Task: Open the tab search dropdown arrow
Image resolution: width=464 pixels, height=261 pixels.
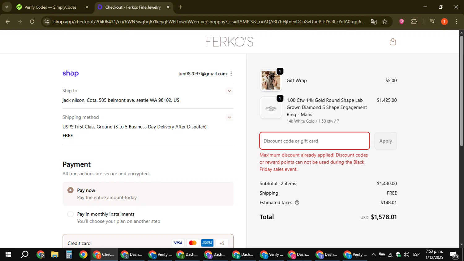Action: pos(7,7)
